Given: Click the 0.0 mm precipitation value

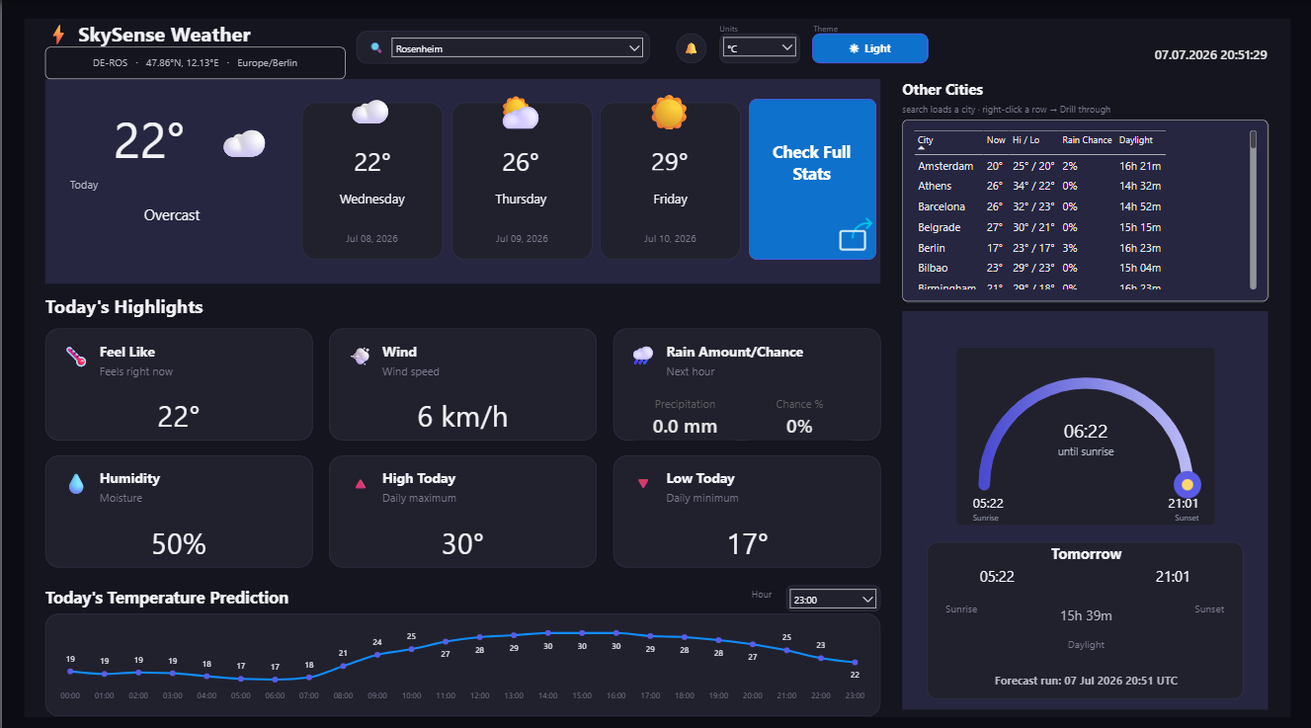Looking at the screenshot, I should coord(685,427).
